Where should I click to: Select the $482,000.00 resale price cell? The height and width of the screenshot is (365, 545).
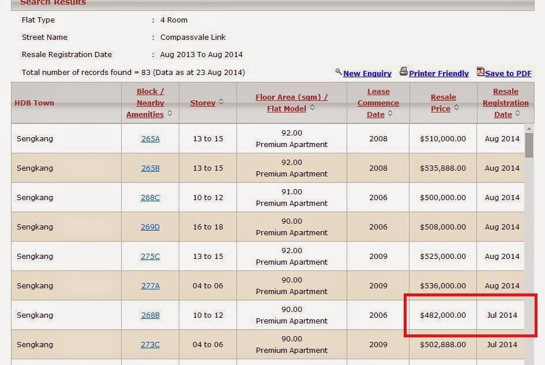[443, 315]
